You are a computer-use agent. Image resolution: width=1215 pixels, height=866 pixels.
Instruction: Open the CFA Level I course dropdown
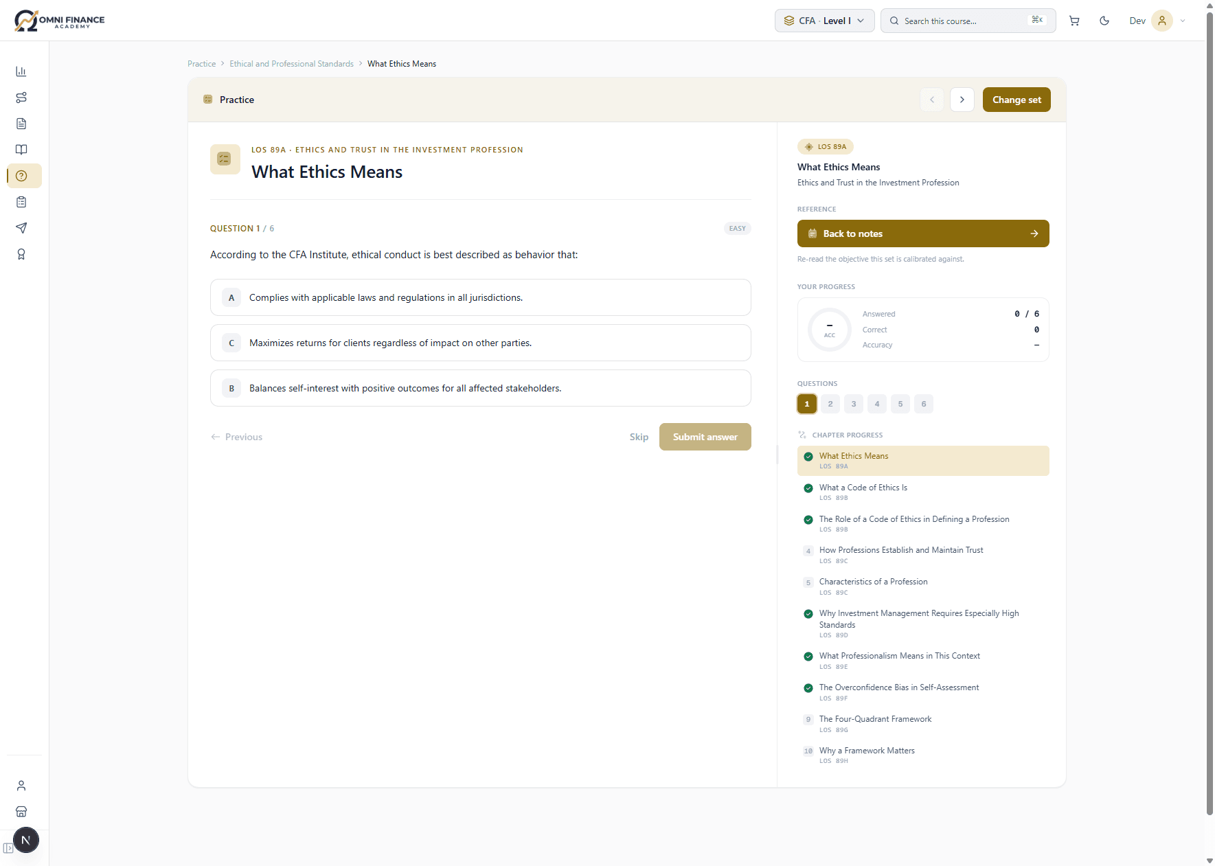click(824, 21)
